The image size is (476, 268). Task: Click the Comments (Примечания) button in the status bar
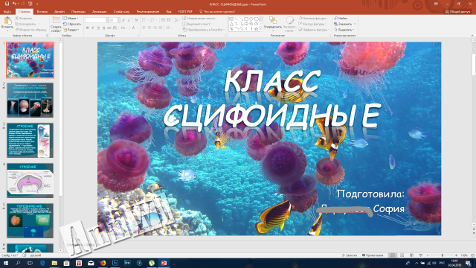[x=373, y=255]
